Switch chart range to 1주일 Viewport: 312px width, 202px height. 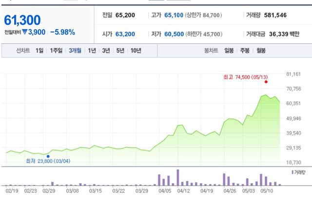(57, 51)
